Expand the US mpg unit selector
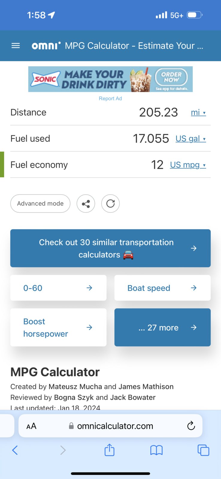This screenshot has height=479, width=221. click(x=188, y=165)
